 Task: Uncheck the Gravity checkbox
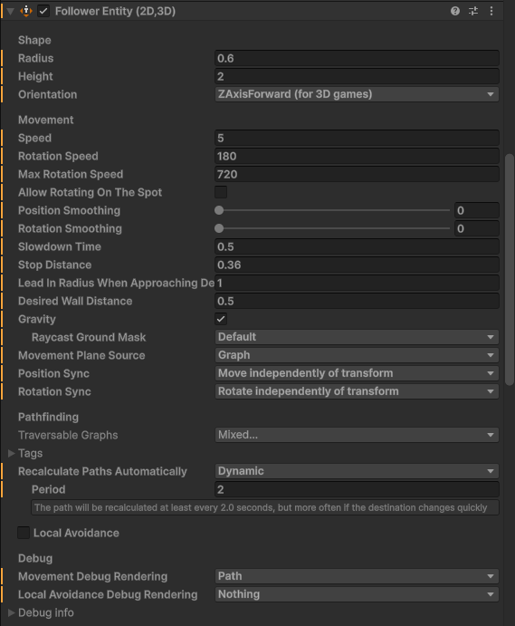pos(221,319)
